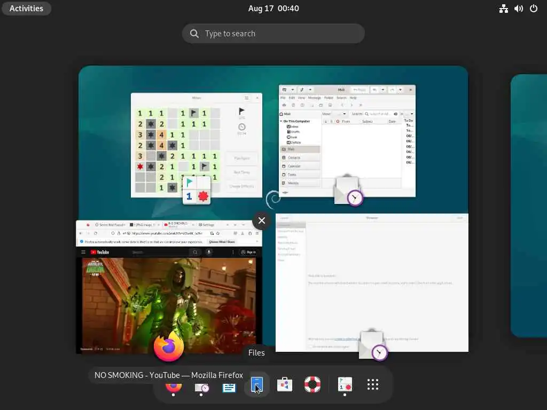Click bookmark star in Firefox address bar
This screenshot has width=547, height=410.
click(x=218, y=233)
